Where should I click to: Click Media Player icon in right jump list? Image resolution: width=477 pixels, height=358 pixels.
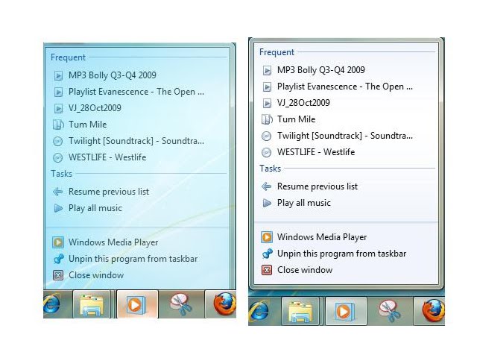267,237
